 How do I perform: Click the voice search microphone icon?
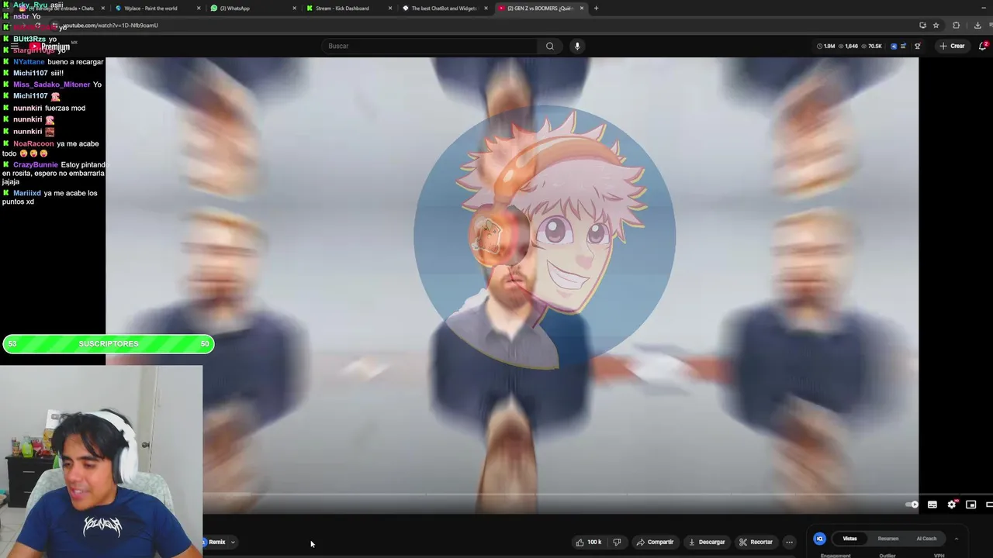(x=576, y=46)
